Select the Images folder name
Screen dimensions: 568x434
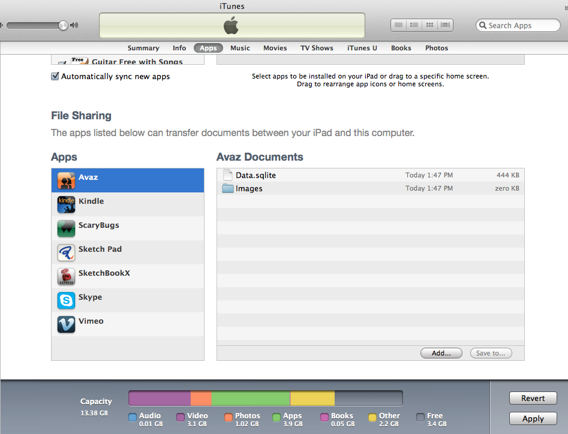coord(249,189)
